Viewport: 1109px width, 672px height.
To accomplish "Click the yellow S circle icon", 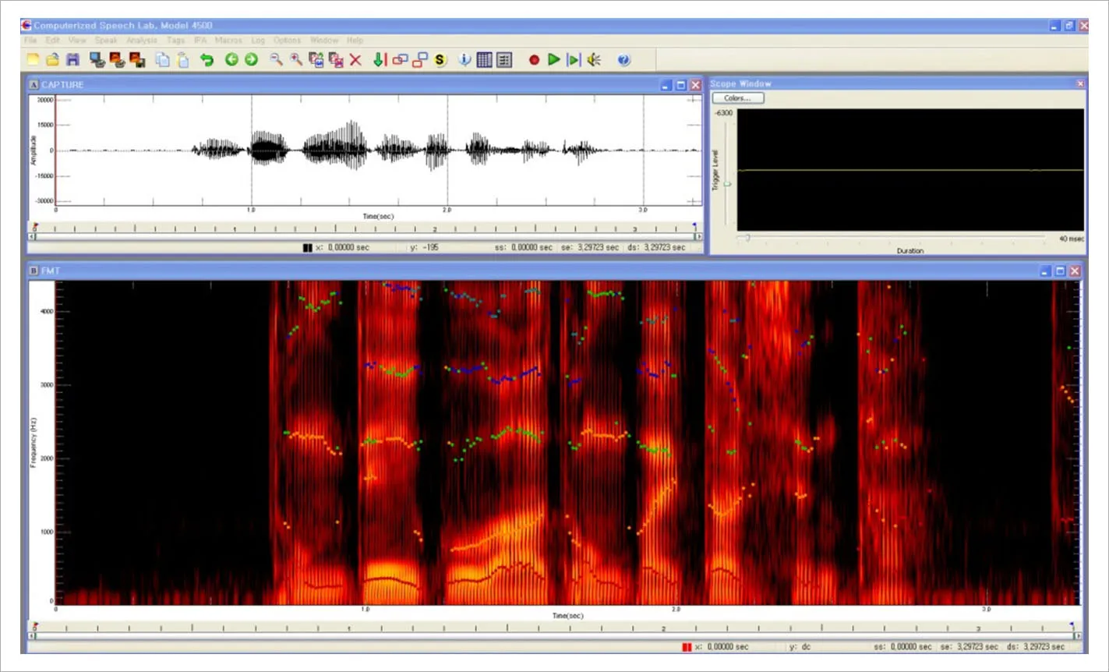I will [440, 59].
